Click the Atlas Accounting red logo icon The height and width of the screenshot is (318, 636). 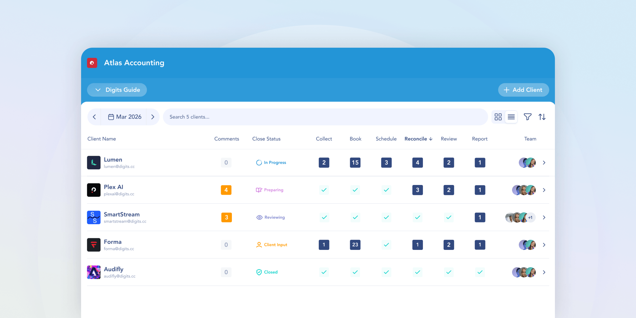(92, 63)
